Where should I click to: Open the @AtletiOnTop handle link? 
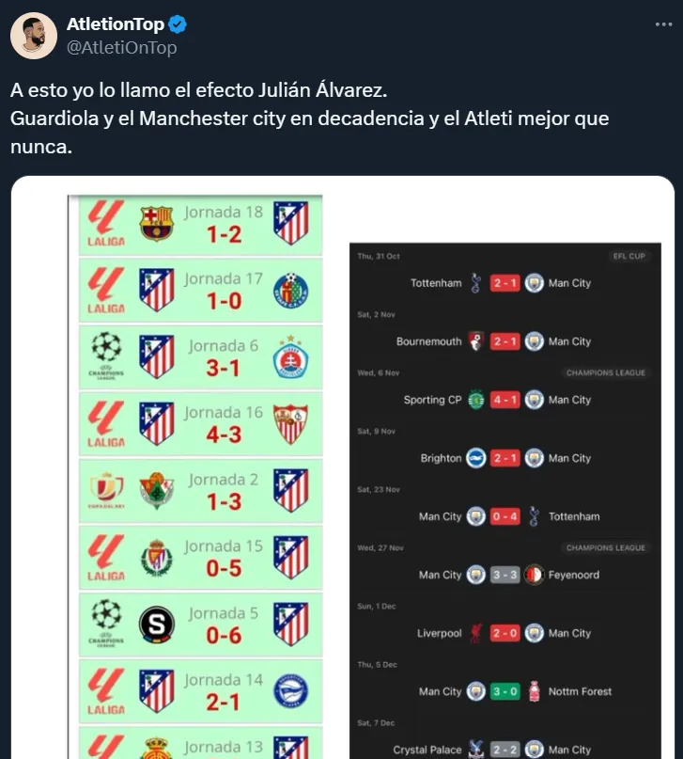tap(121, 47)
